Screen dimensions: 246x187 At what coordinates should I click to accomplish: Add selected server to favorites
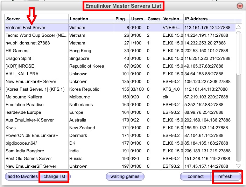pyautogui.click(x=23, y=176)
